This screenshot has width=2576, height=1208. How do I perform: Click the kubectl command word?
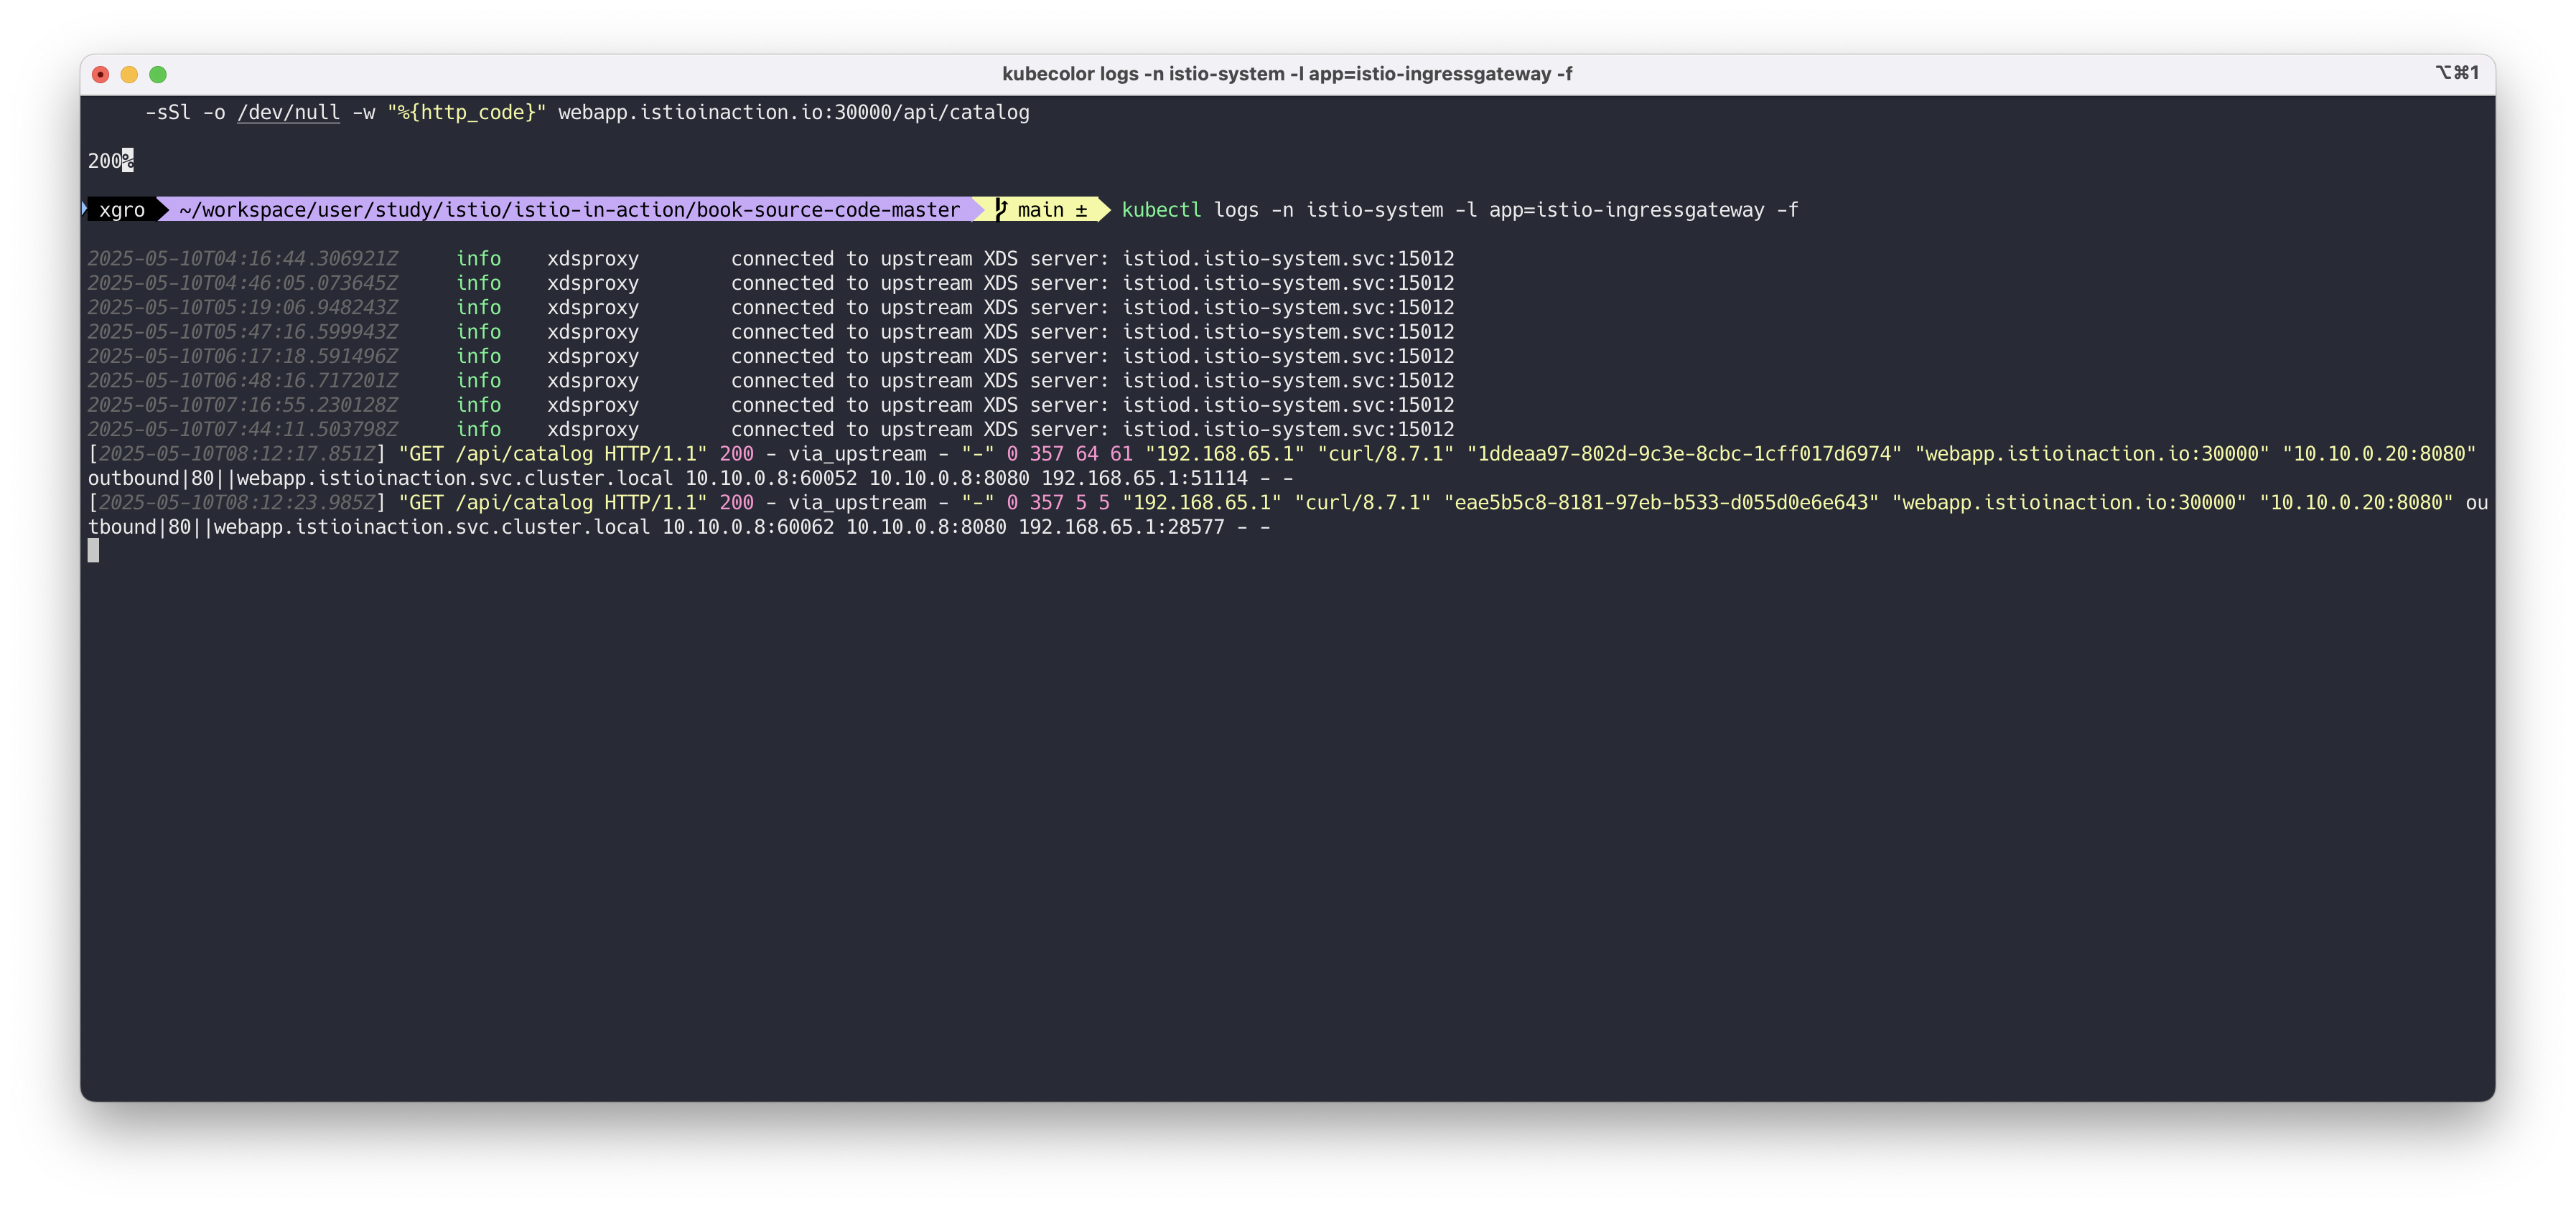pos(1161,210)
